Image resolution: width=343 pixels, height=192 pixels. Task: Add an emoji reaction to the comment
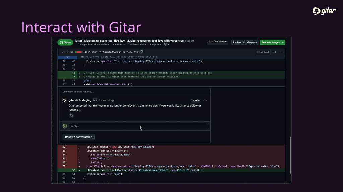(x=71, y=116)
